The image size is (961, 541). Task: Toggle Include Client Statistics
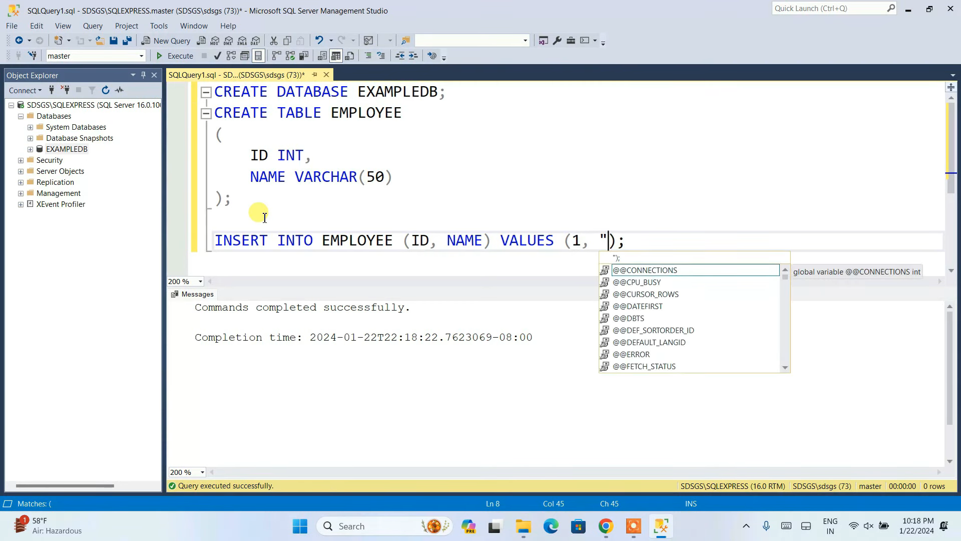(x=303, y=56)
